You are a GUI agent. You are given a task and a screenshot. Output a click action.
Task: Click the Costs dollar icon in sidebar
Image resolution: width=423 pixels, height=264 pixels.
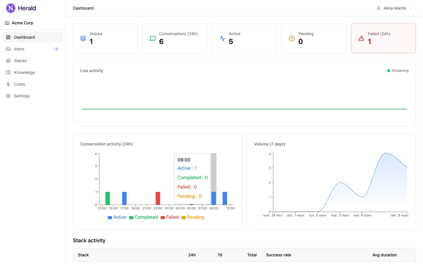click(x=8, y=84)
